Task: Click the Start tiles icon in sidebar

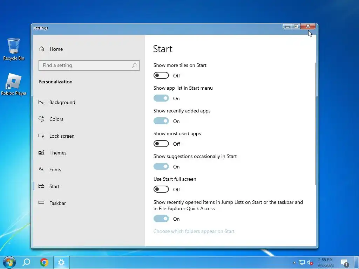Action: [41, 186]
